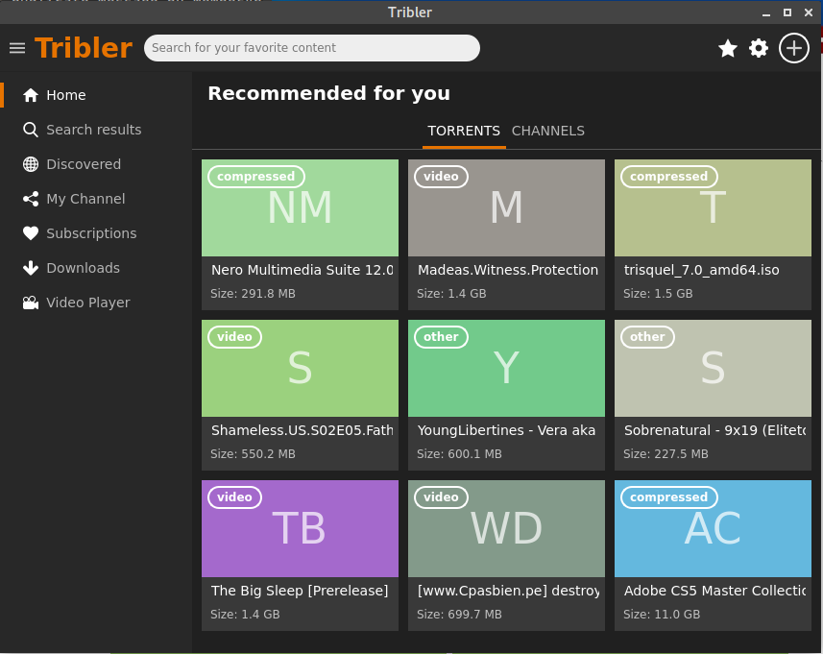
Task: Select the title Sobrenatural - 9x19
Action: pyautogui.click(x=714, y=430)
